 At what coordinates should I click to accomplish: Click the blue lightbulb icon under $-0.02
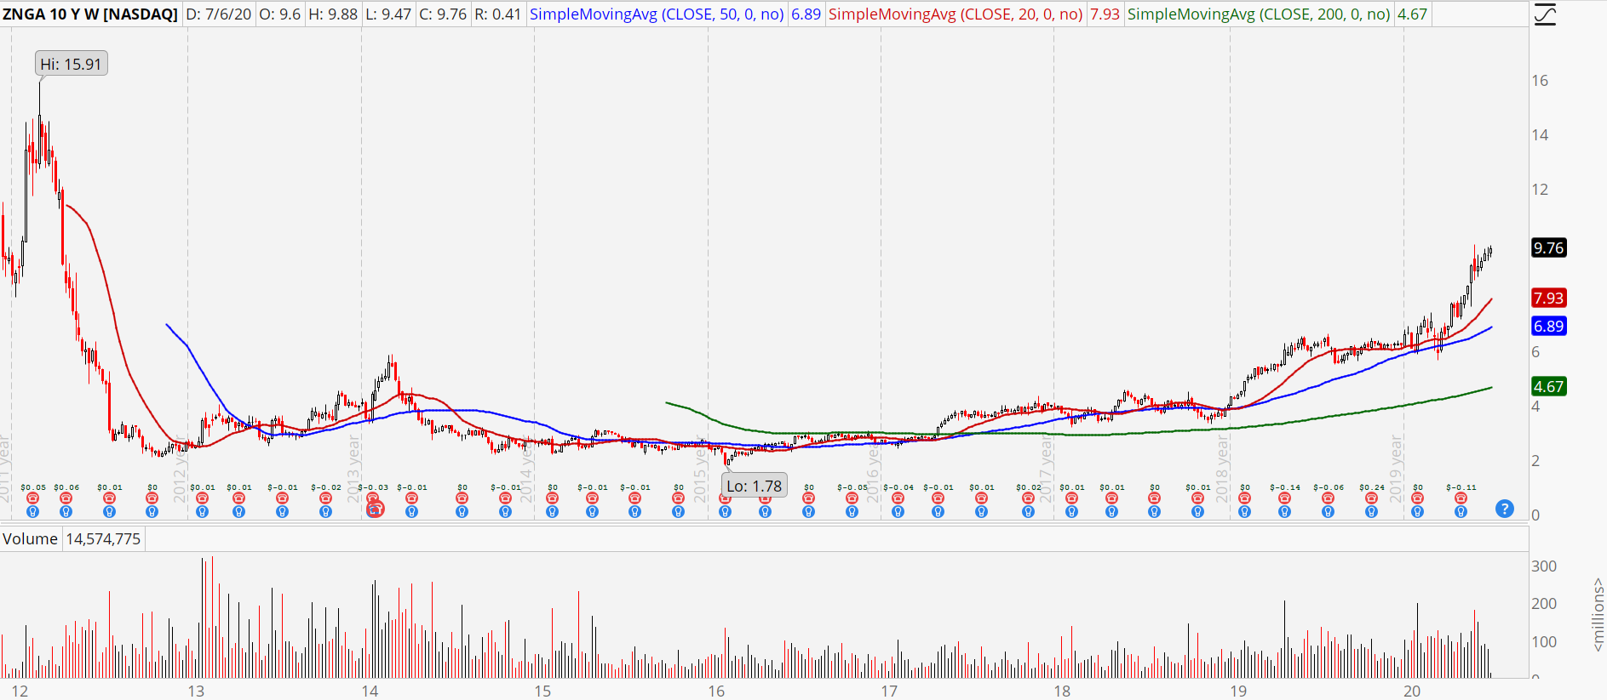coord(325,511)
